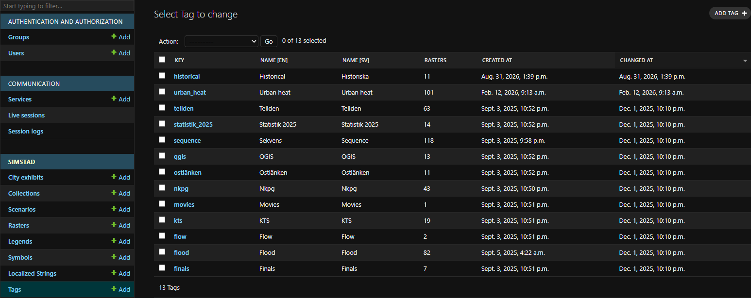This screenshot has width=751, height=298.
Task: Check the box for the urban_heat row
Action: (162, 92)
